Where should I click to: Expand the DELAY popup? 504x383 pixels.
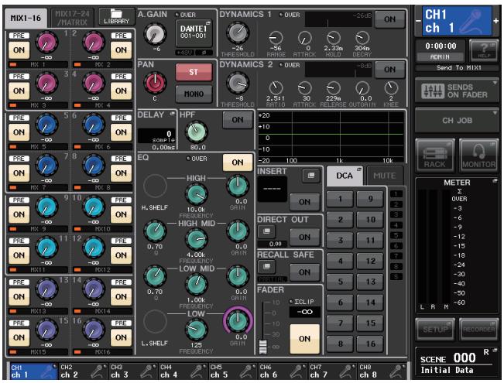(x=173, y=114)
